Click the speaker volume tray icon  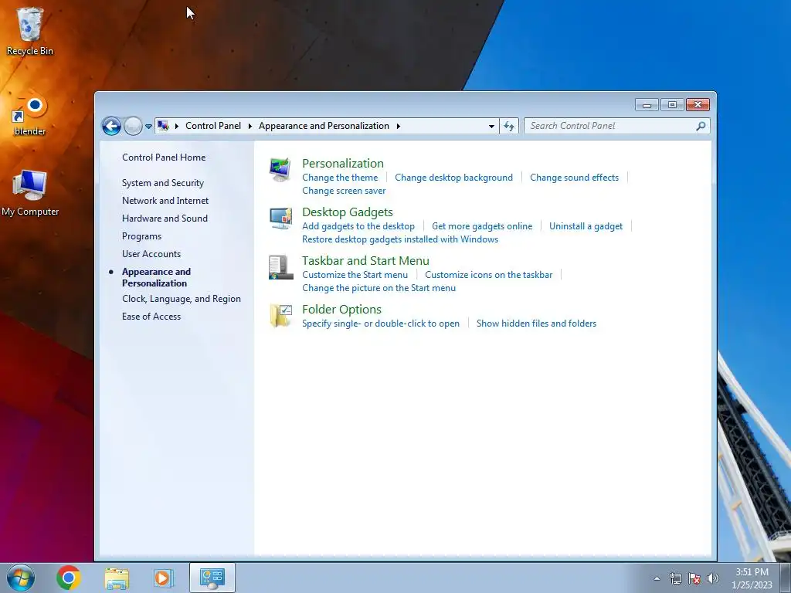[x=712, y=578]
